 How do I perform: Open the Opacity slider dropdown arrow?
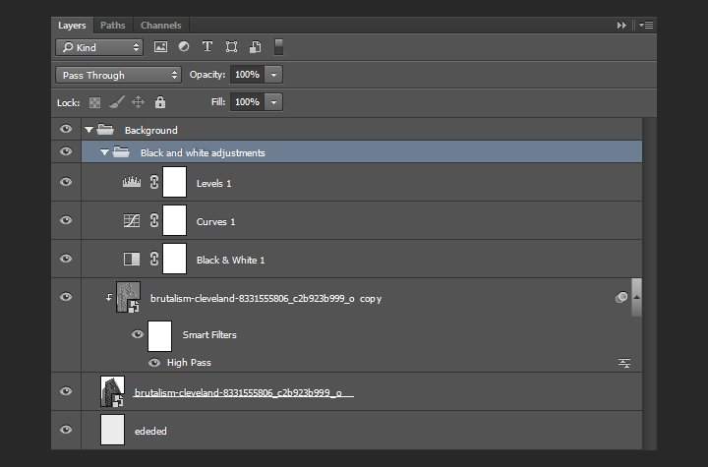pos(273,75)
